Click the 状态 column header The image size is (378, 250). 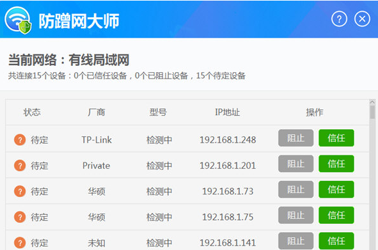[32, 113]
